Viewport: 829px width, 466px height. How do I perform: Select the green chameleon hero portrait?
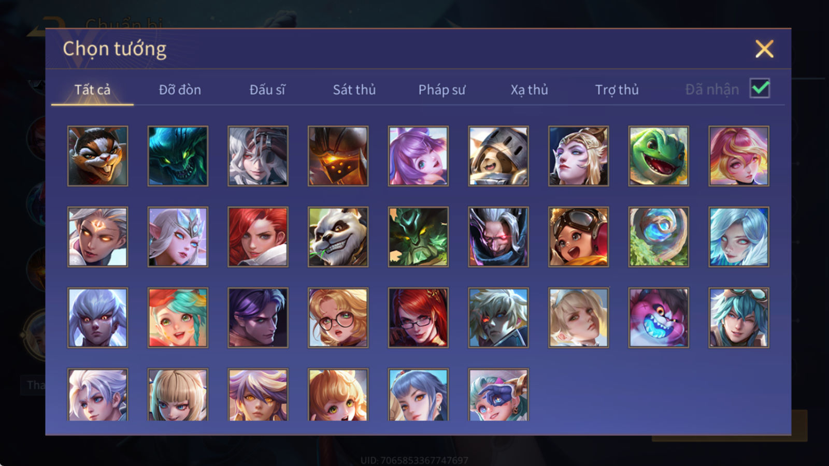coord(659,156)
